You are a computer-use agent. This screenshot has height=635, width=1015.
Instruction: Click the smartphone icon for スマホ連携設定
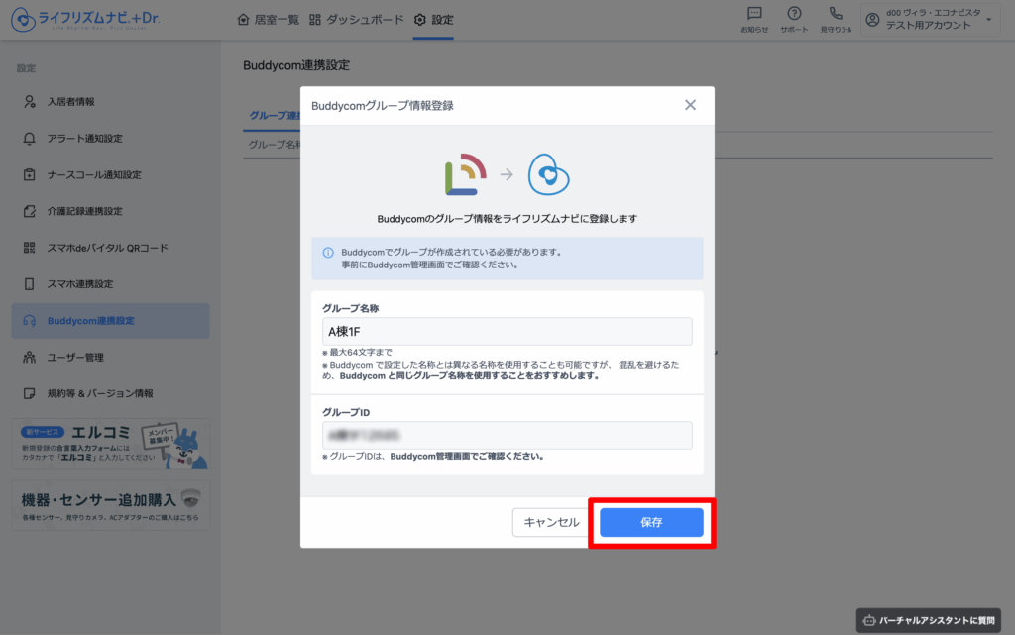coord(29,284)
